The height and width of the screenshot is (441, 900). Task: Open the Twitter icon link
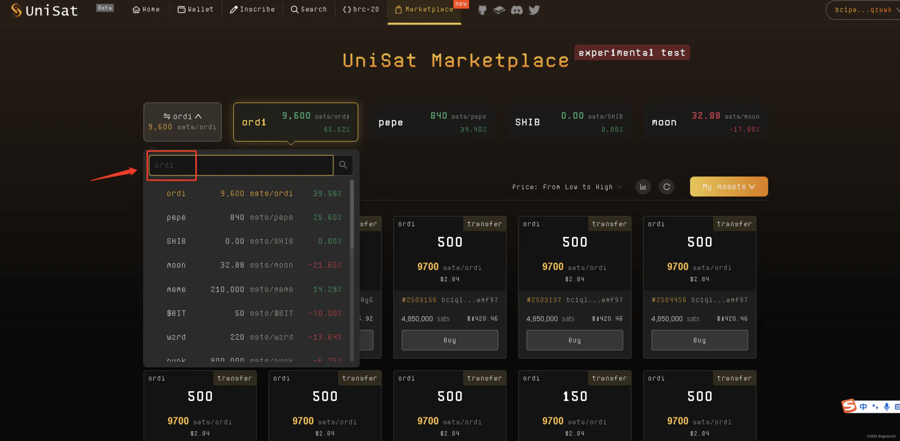click(x=534, y=10)
